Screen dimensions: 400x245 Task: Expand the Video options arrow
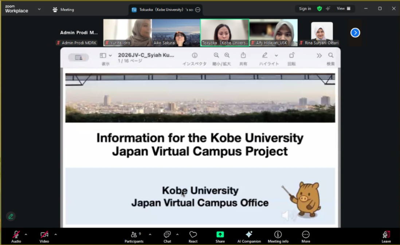[56, 234]
